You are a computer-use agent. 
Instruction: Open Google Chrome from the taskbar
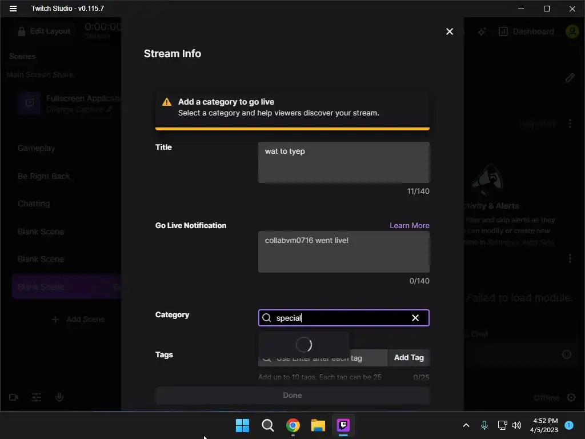293,425
